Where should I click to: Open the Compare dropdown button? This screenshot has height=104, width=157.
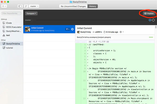pos(31,13)
